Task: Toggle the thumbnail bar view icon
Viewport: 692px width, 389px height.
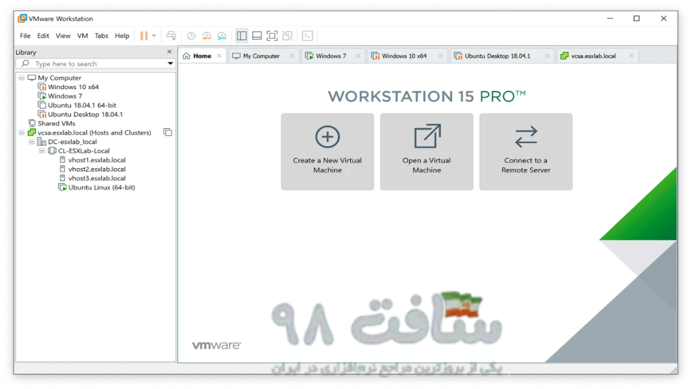Action: click(x=257, y=36)
